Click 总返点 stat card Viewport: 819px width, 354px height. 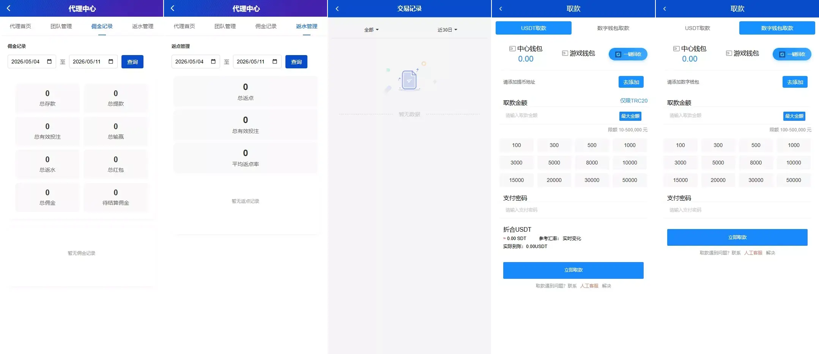click(x=246, y=92)
